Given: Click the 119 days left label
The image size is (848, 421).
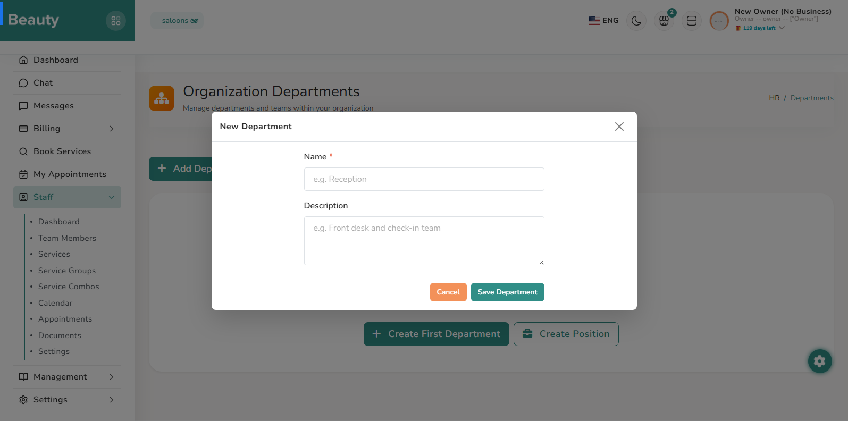Looking at the screenshot, I should point(759,28).
